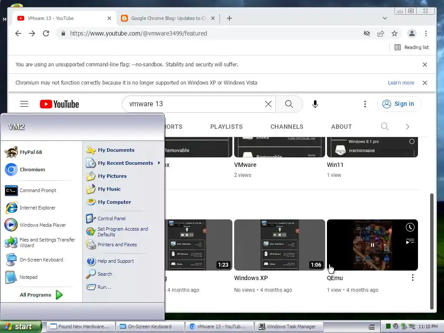Open the Reading list
Image resolution: width=444 pixels, height=333 pixels.
412,47
